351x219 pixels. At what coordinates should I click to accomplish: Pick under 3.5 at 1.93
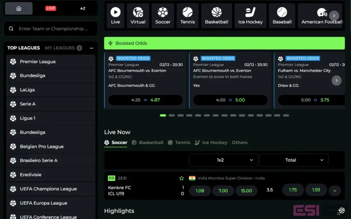pos(316,190)
